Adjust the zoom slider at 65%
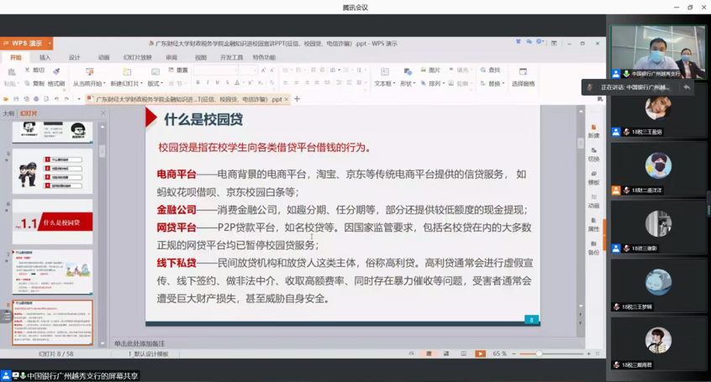This screenshot has width=711, height=382. point(538,353)
